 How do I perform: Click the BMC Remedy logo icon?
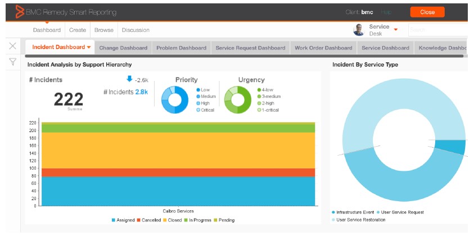click(19, 11)
